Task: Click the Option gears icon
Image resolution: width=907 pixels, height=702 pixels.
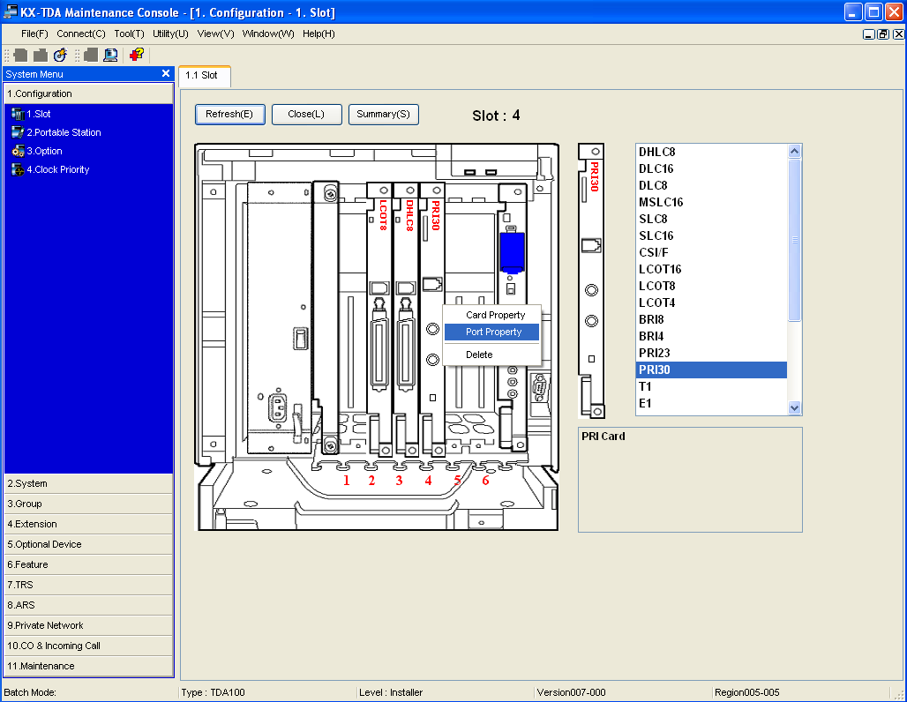Action: coord(18,151)
